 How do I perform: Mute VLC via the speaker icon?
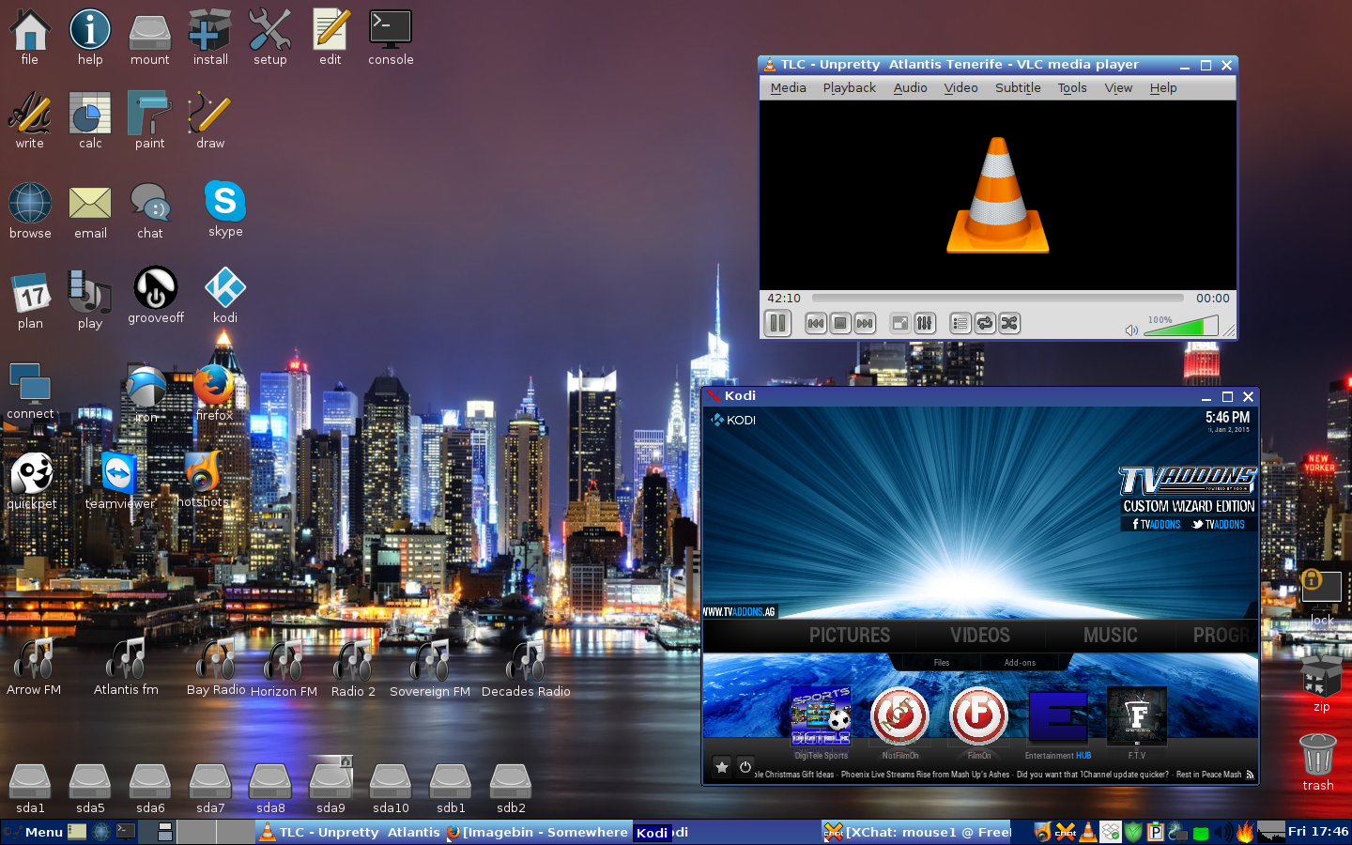coord(1131,330)
